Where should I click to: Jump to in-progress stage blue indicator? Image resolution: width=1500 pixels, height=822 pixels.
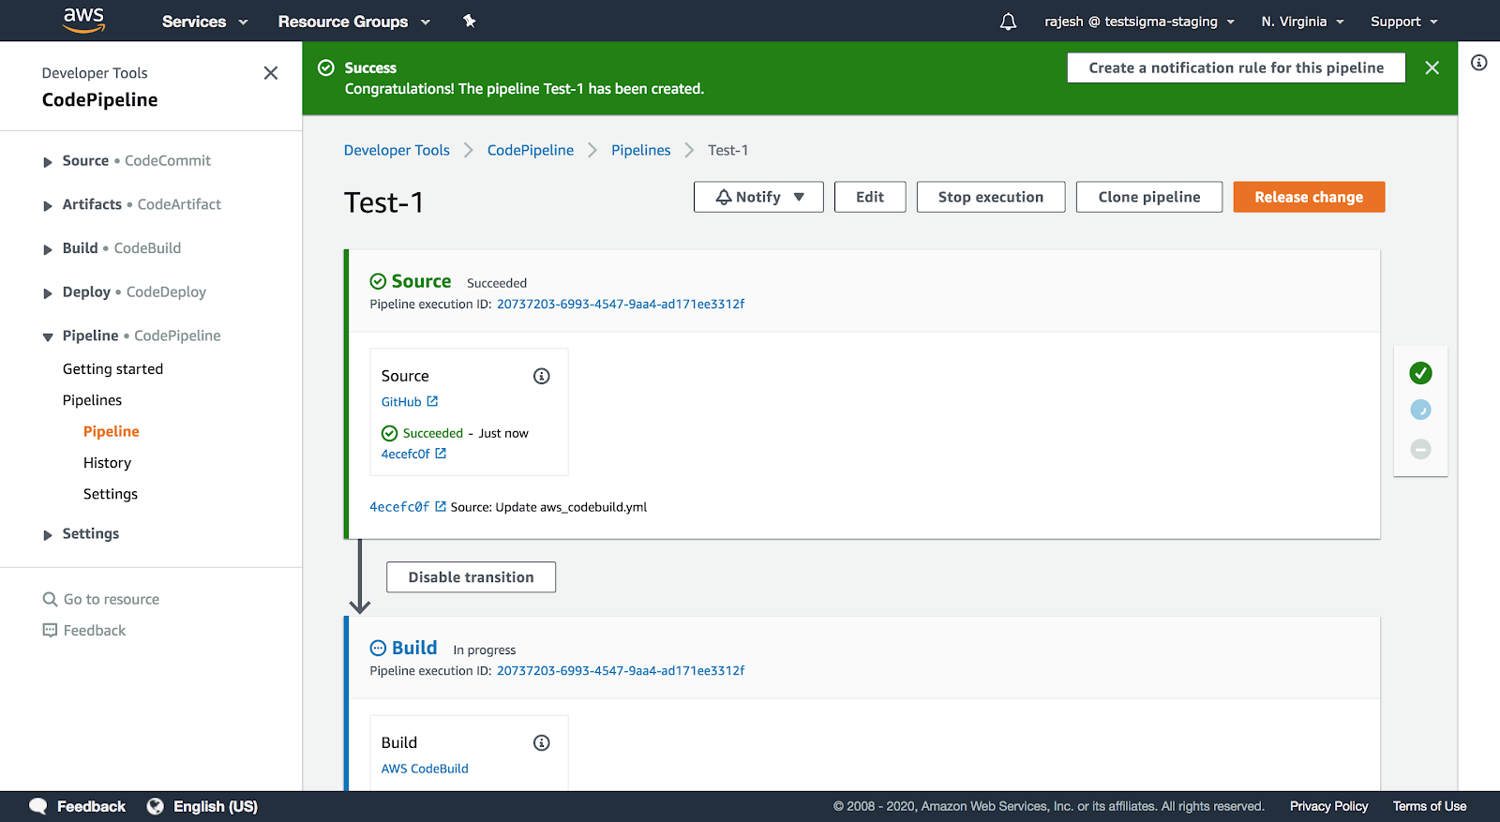click(x=1420, y=410)
